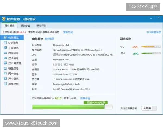
Task: Open CPU信息 via its sidebar icon
Action: [5, 43]
